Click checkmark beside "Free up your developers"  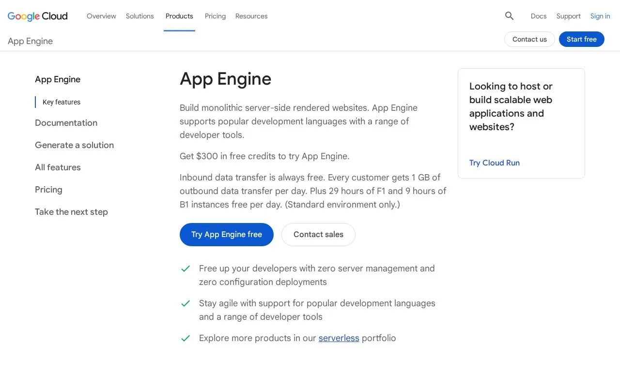click(x=186, y=268)
